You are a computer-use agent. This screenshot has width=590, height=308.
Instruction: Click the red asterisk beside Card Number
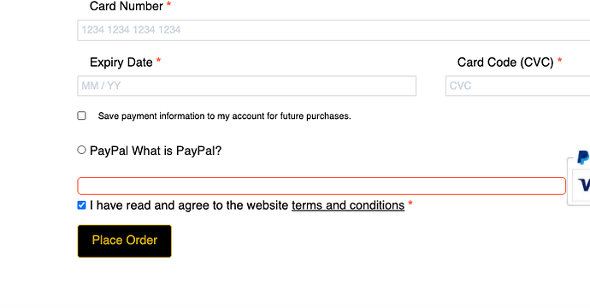point(169,4)
